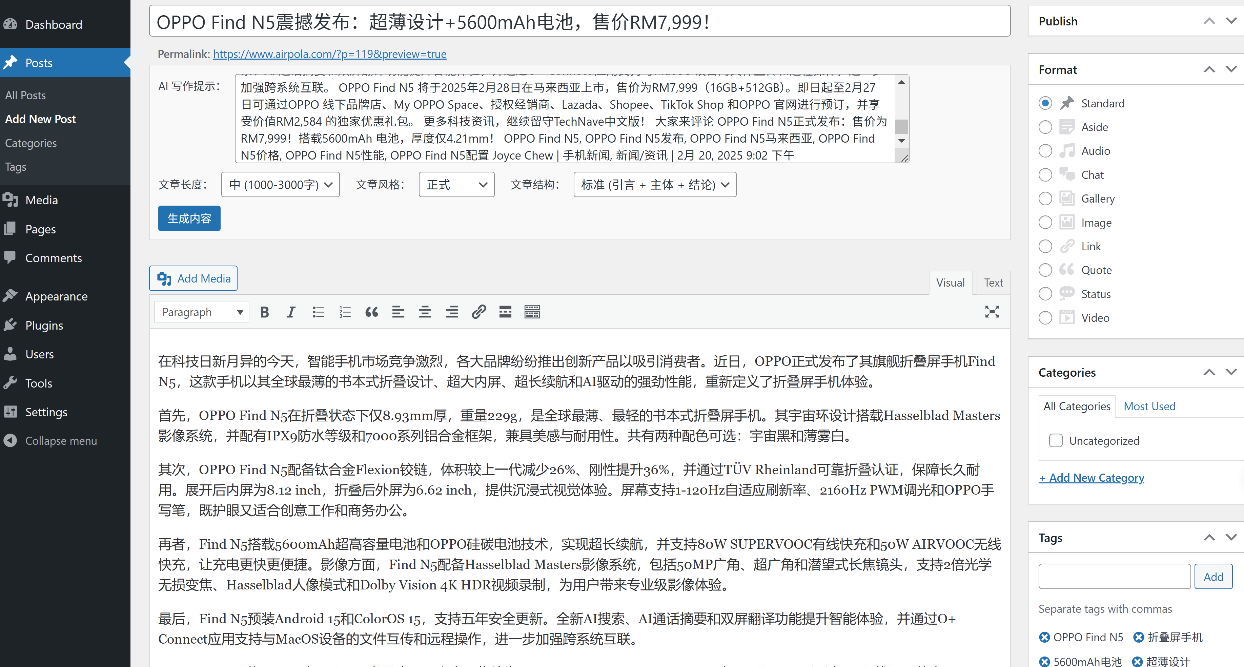
Task: Show All Categories tab
Action: tap(1076, 407)
